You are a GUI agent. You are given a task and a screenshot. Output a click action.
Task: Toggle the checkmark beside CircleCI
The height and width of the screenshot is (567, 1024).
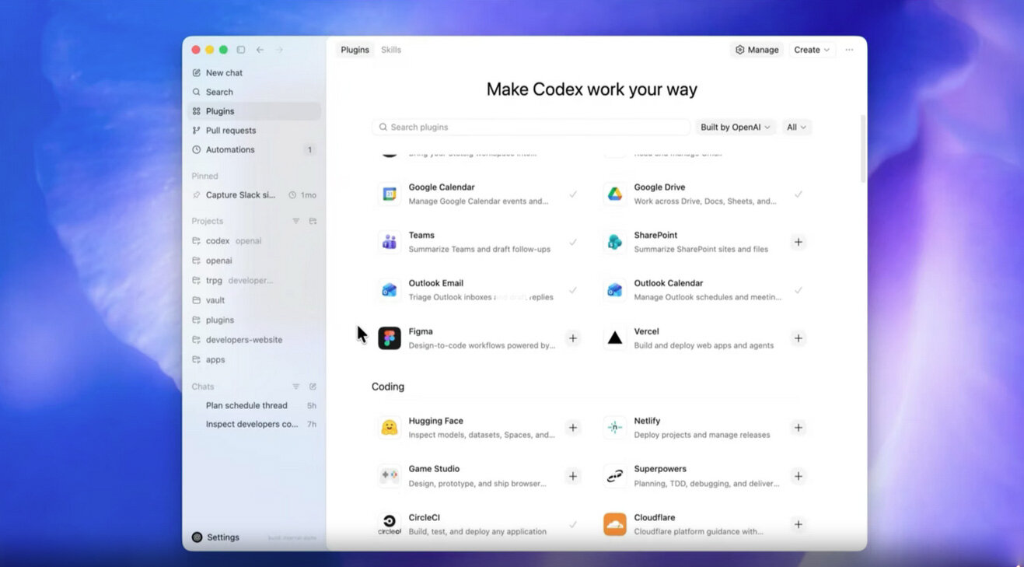point(573,523)
